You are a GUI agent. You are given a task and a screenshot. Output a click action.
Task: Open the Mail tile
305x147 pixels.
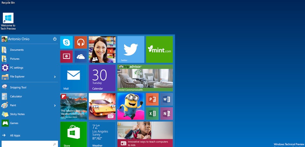[74, 78]
